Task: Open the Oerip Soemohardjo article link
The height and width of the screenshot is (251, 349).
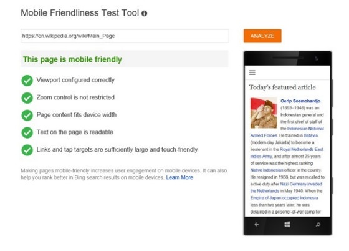Action: pos(300,101)
